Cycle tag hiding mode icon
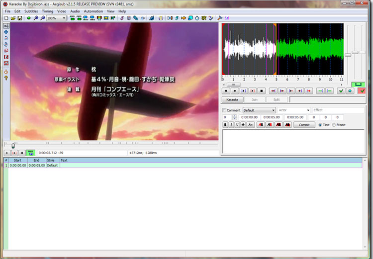This screenshot has height=259, width=373. [x=227, y=18]
